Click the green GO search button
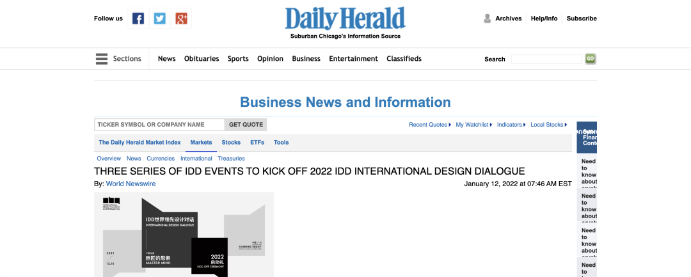The width and height of the screenshot is (691, 277). pyautogui.click(x=591, y=59)
